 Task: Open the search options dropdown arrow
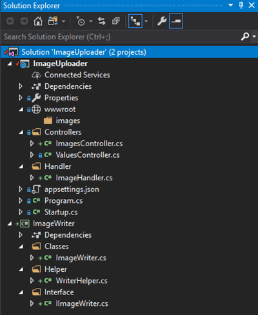254,37
